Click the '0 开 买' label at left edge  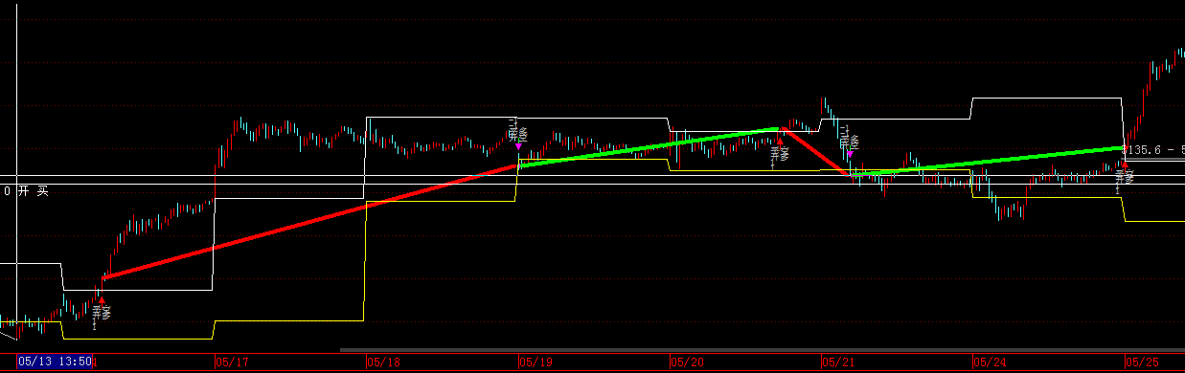26,191
